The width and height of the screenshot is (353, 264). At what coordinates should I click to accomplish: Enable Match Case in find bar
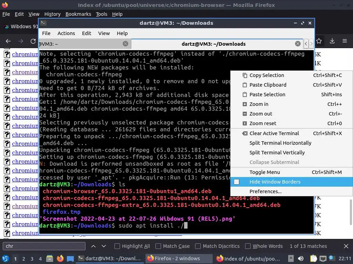point(158,246)
